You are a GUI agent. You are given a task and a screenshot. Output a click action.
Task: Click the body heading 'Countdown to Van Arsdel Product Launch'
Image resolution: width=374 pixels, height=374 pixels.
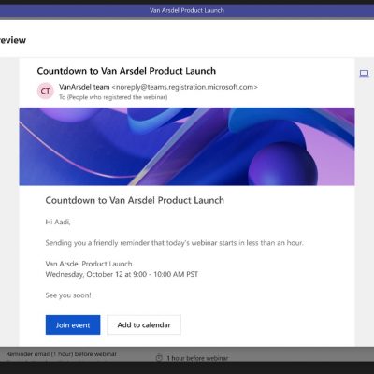135,200
